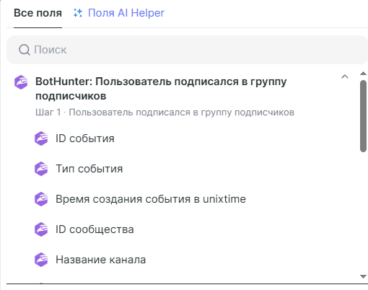This screenshot has width=368, height=290.
Task: Click the icon next to Тип события
Action: pos(41,169)
